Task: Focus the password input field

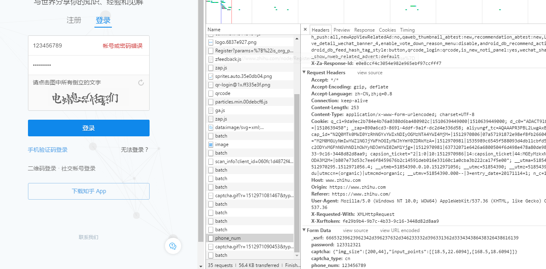Action: 89,65
